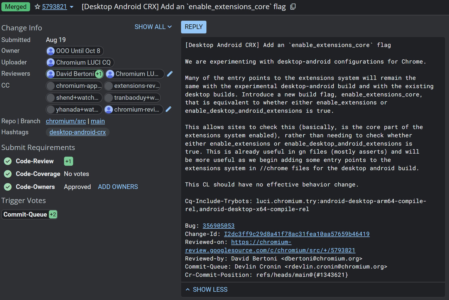
Task: Click the Code-Coverage green checkmark icon
Action: click(x=8, y=174)
